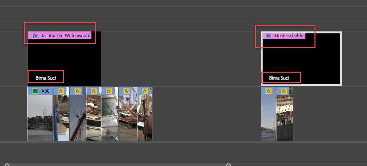The width and height of the screenshot is (367, 166).
Task: Click the fx badge on the ship's bell clip
Action: coord(109,91)
